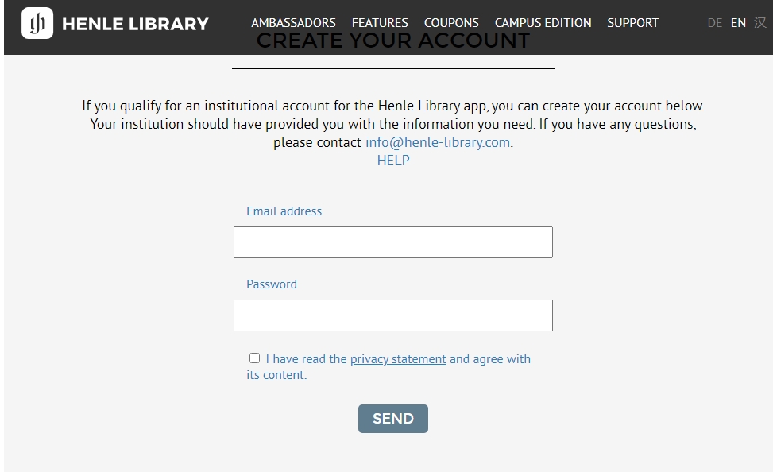Image resolution: width=773 pixels, height=472 pixels.
Task: Click the Password field label
Action: [x=271, y=284]
